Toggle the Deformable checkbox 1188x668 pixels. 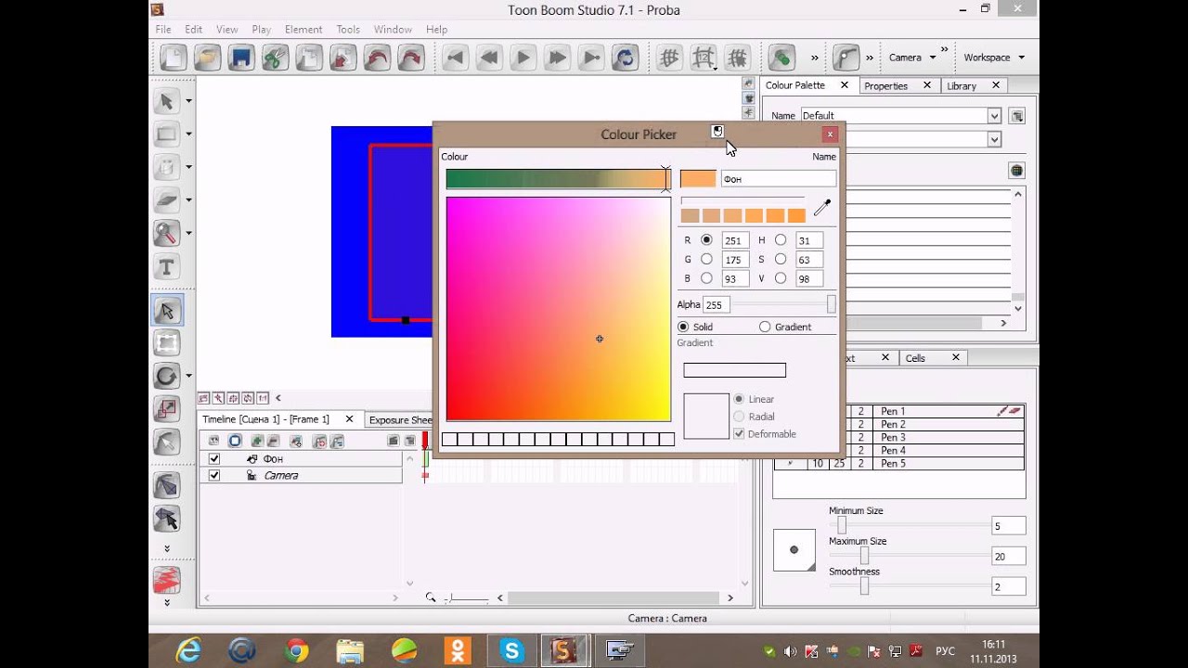(739, 434)
